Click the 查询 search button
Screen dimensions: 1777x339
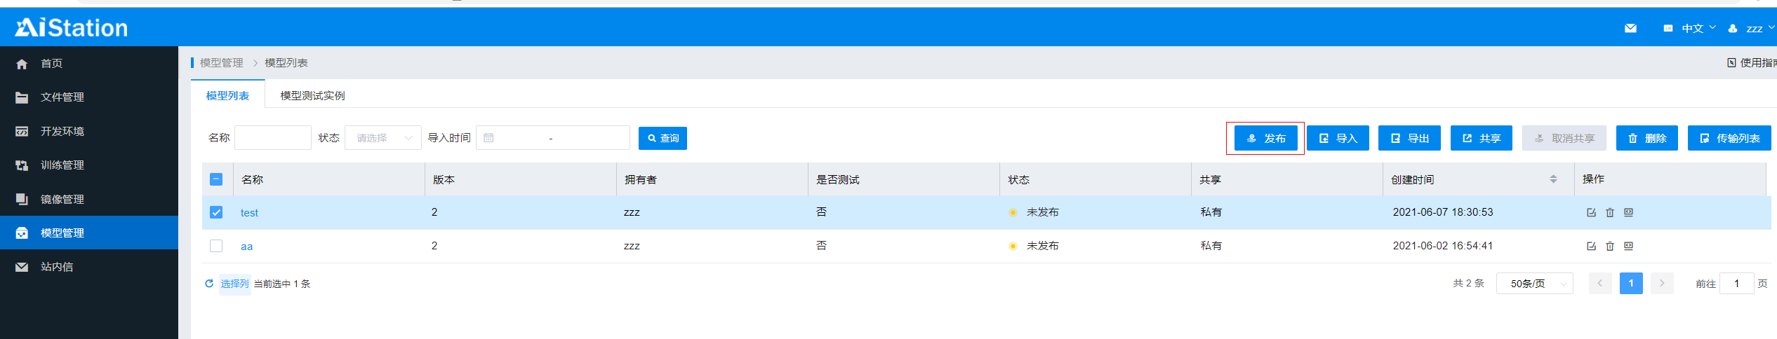[x=663, y=138]
